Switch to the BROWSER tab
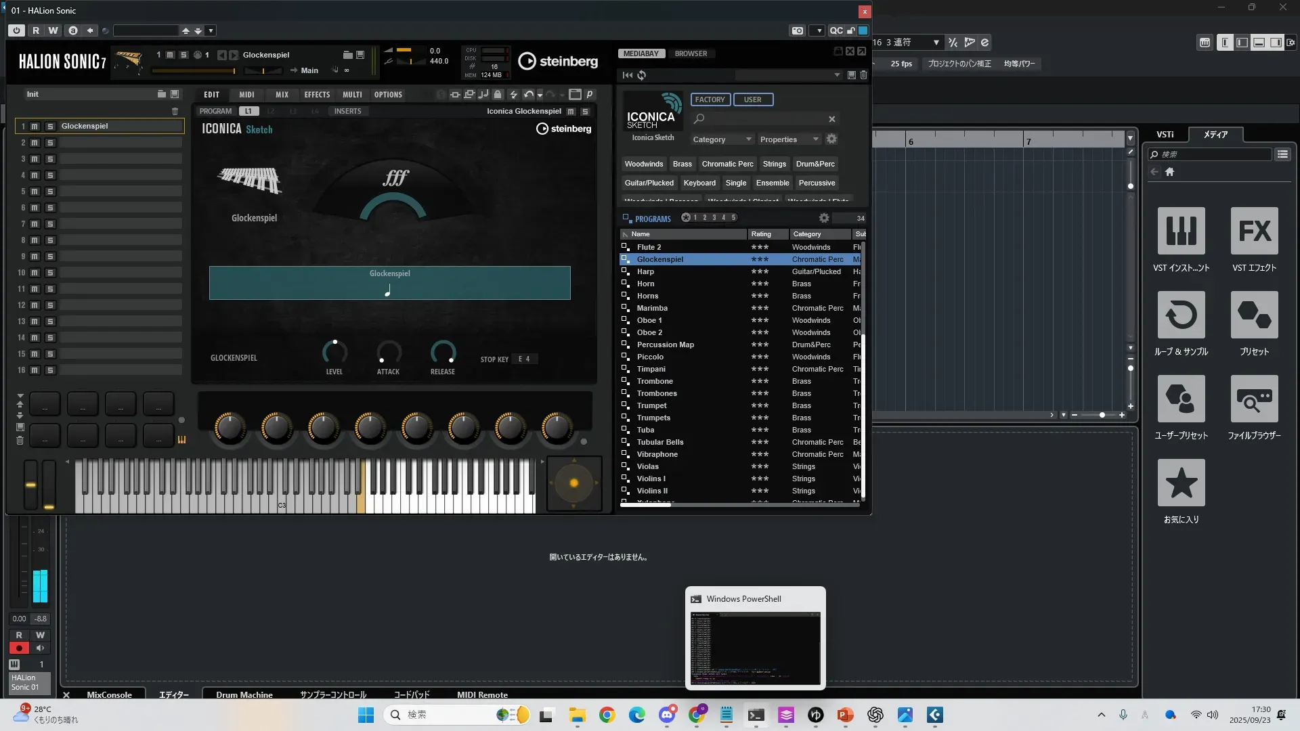The height and width of the screenshot is (731, 1300). (x=691, y=53)
